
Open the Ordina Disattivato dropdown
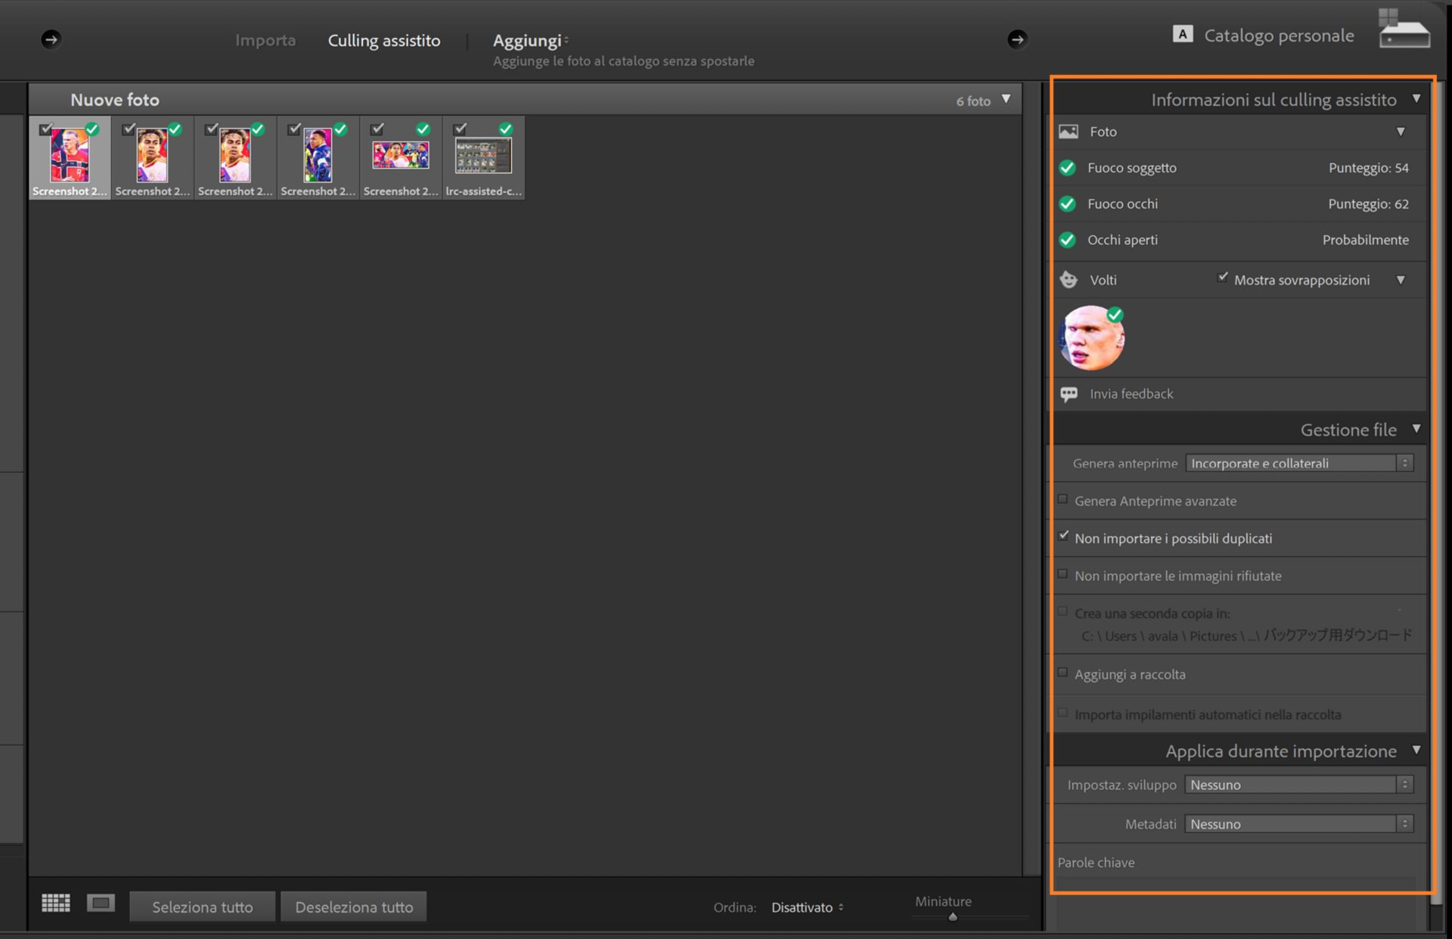point(807,907)
